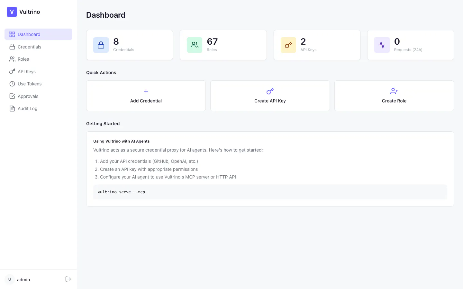Go to Credentials in the sidebar

click(38, 47)
